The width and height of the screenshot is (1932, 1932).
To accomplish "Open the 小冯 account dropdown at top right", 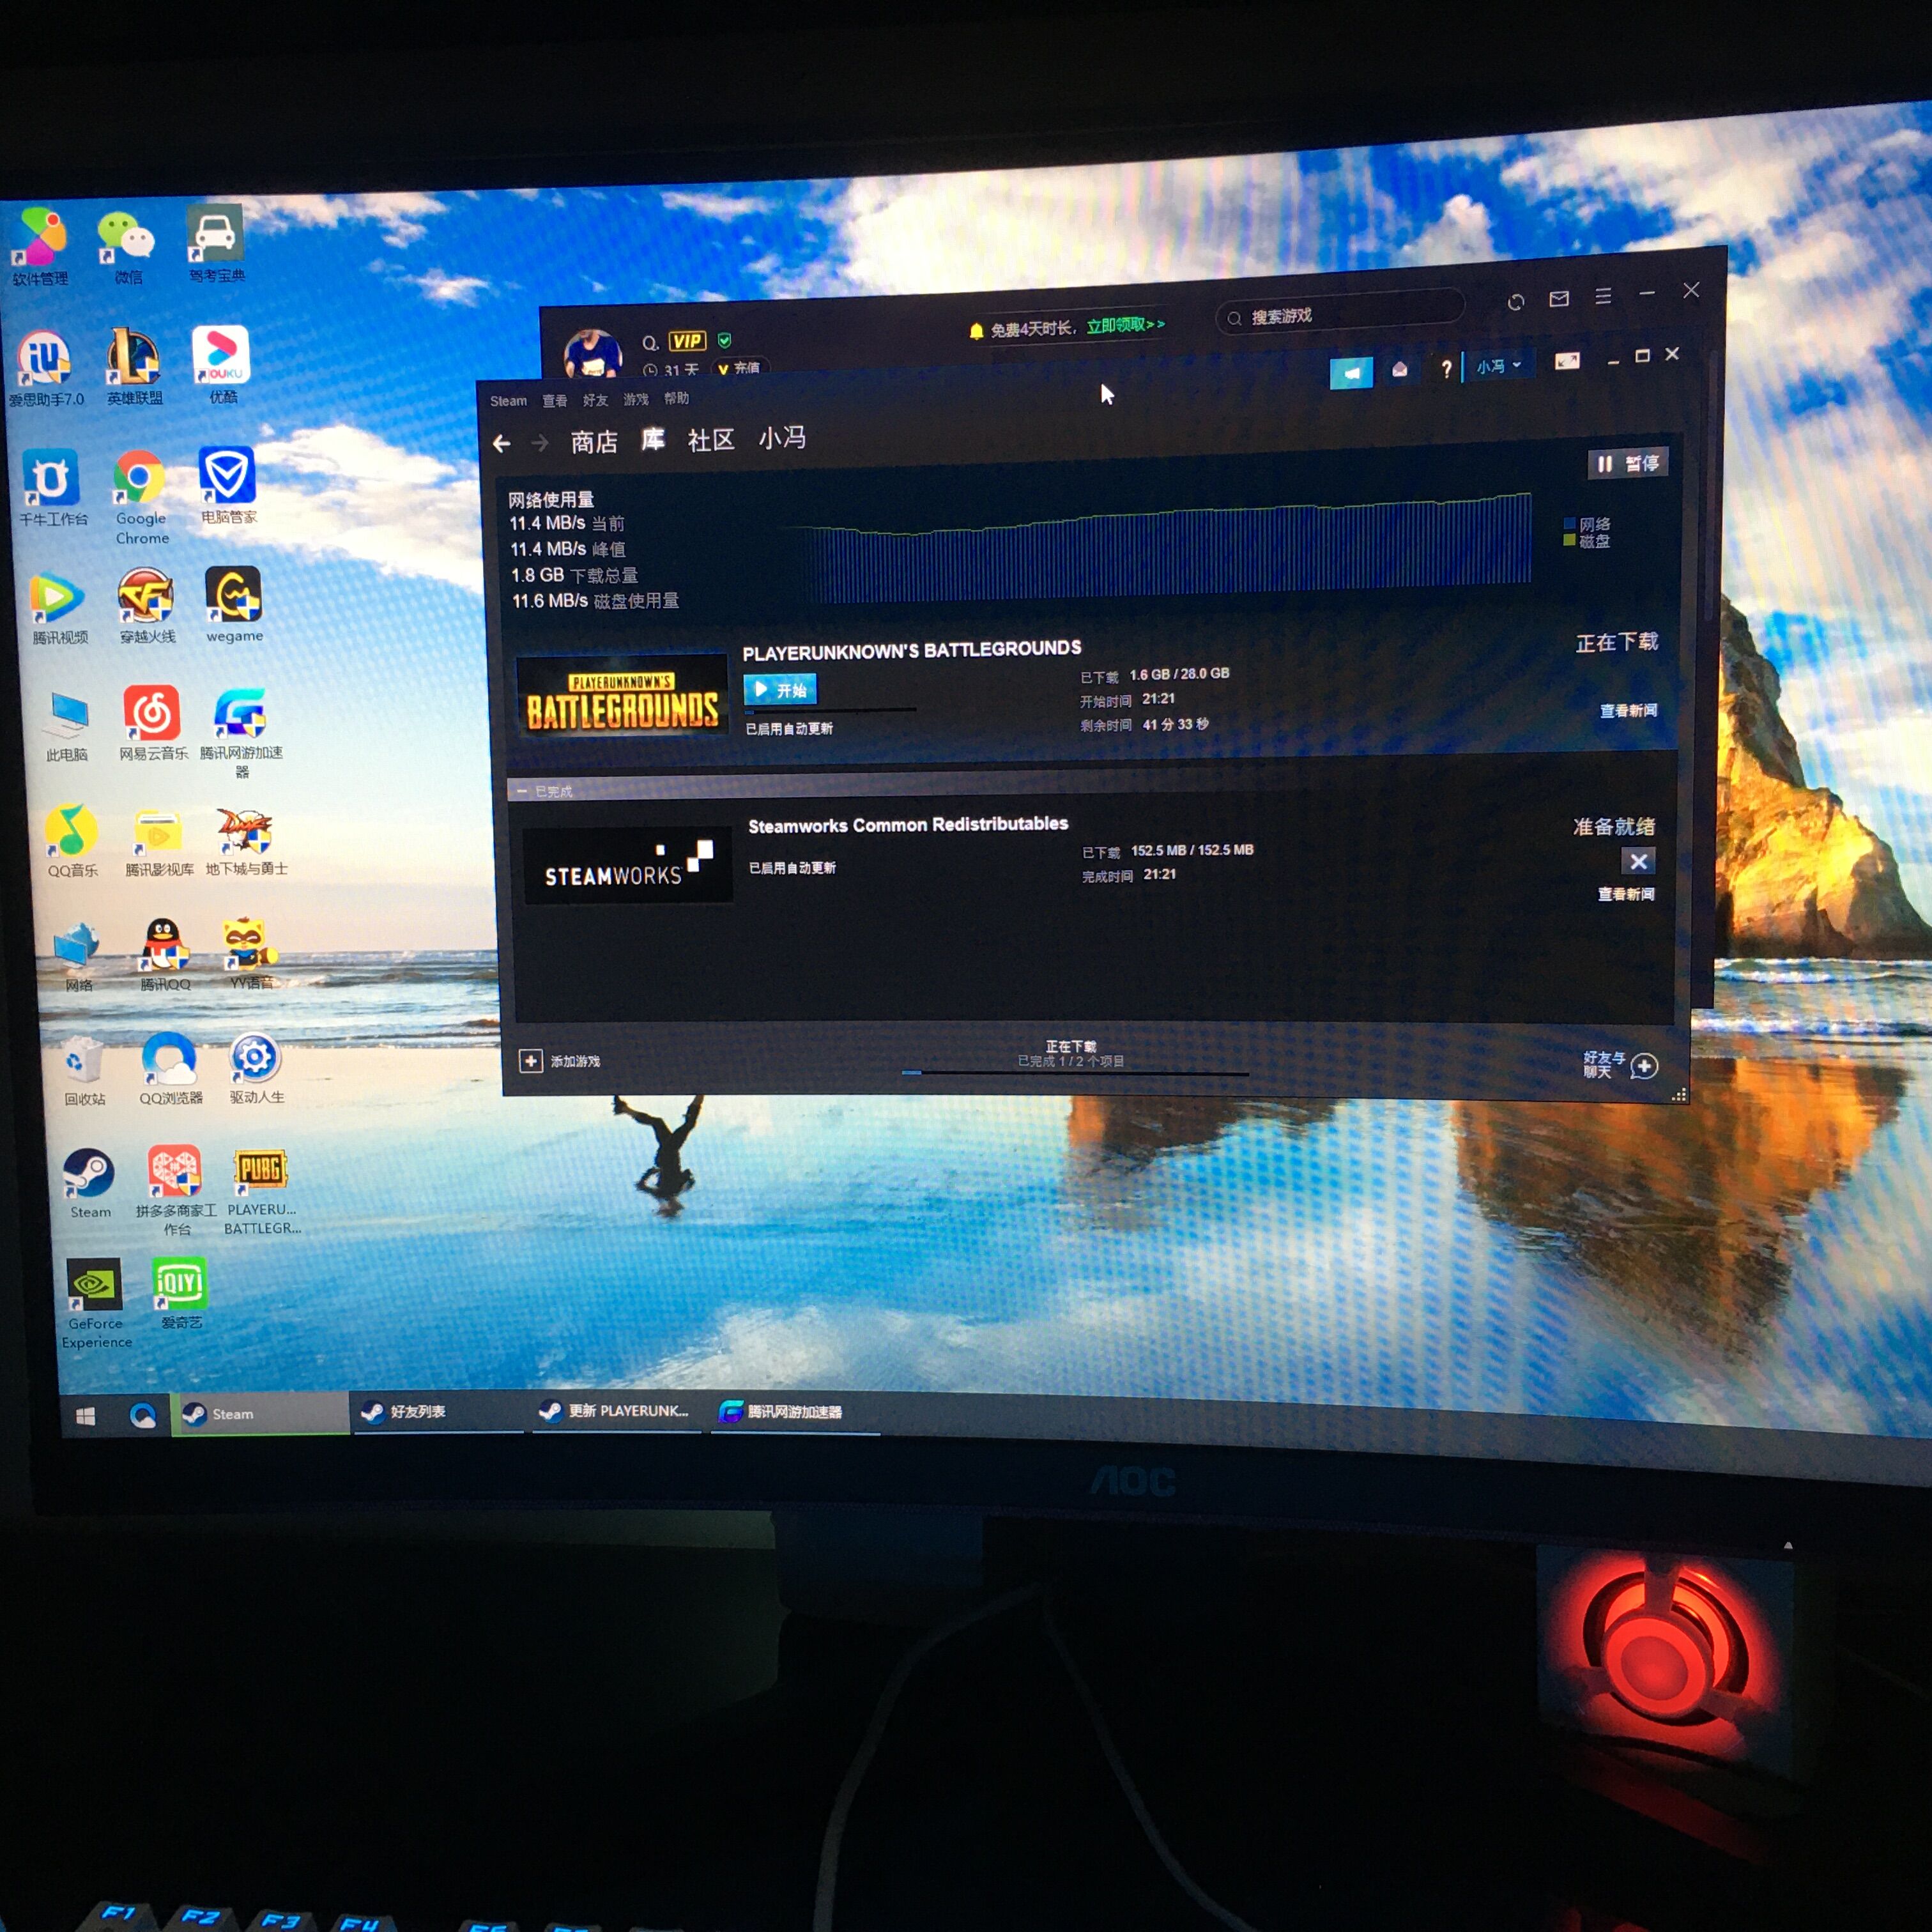I will [1498, 366].
